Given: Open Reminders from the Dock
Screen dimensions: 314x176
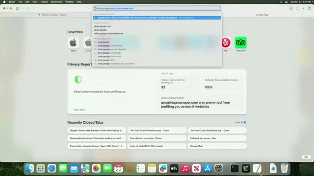Looking at the screenshot, I should 141,168.
